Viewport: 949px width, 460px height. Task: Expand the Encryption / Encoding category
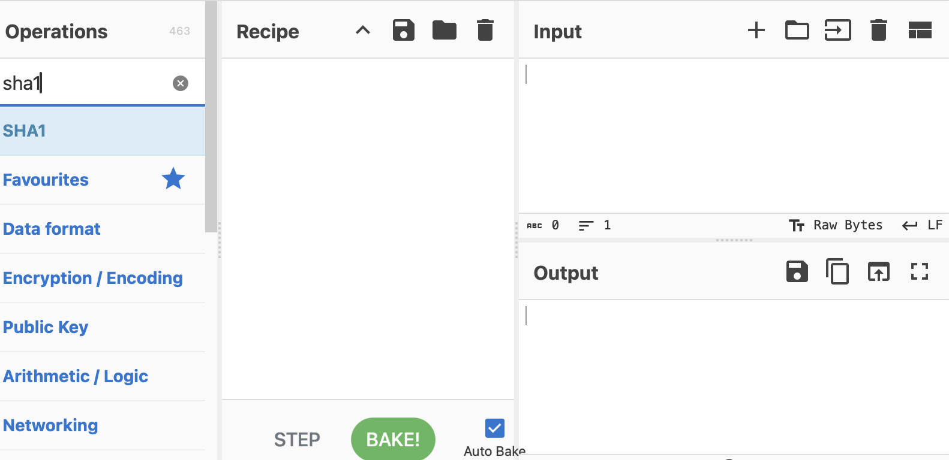(93, 278)
